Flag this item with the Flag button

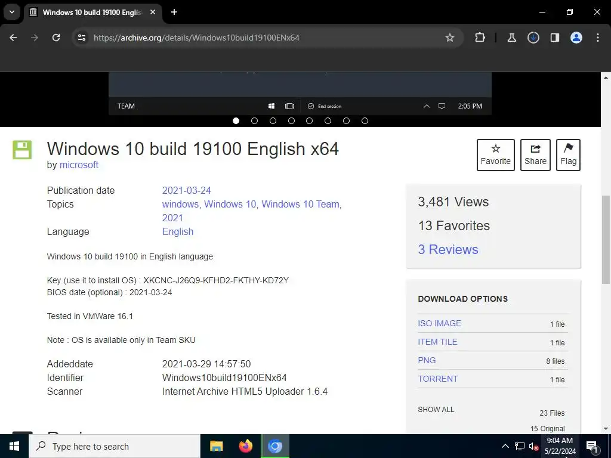[568, 155]
